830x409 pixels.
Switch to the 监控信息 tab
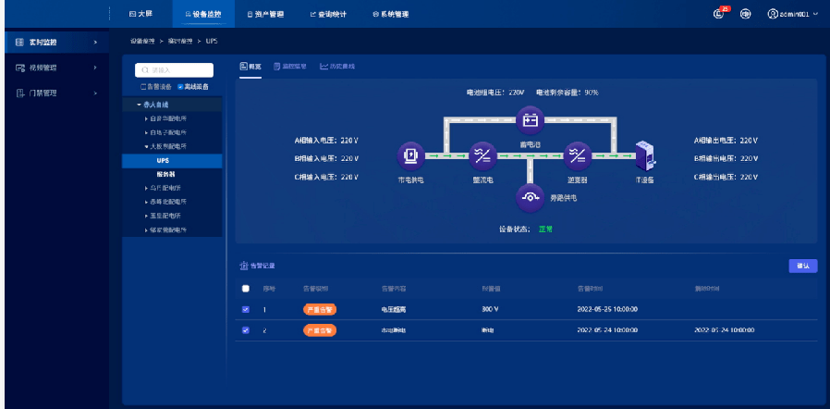[289, 67]
